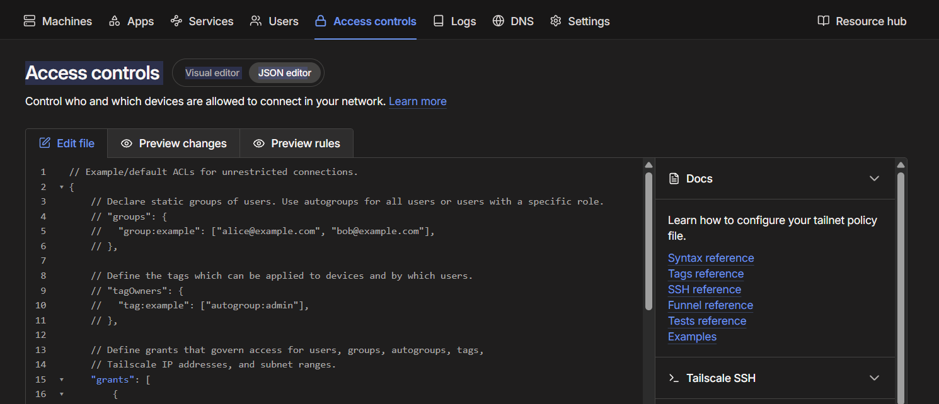Image resolution: width=939 pixels, height=404 pixels.
Task: Open the Preview rules tab
Action: pyautogui.click(x=296, y=143)
